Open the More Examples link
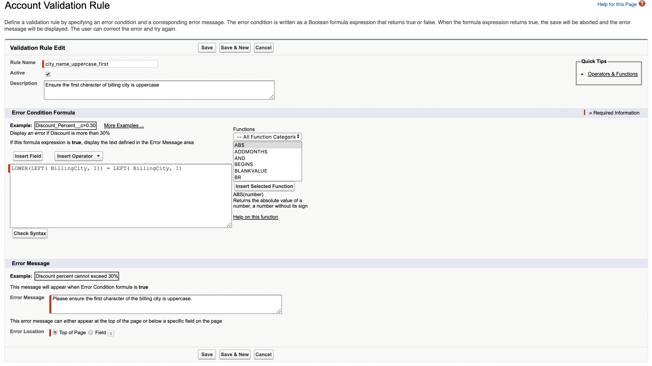Screen dimensions: 652x366 (x=124, y=125)
